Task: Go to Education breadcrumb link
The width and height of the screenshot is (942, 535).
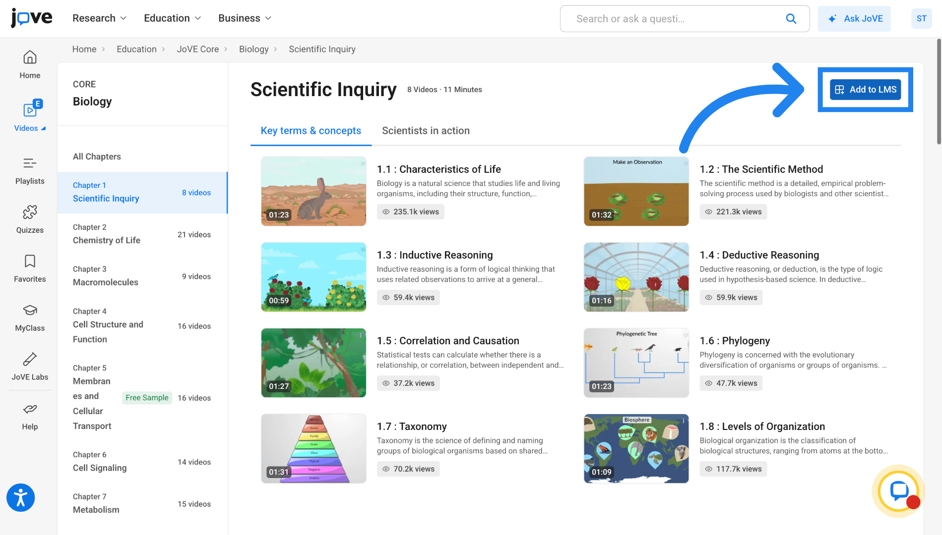Action: tap(136, 49)
